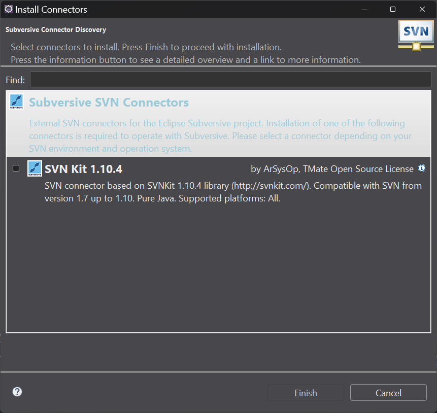Open the help question mark icon
The height and width of the screenshot is (413, 437).
tap(17, 392)
